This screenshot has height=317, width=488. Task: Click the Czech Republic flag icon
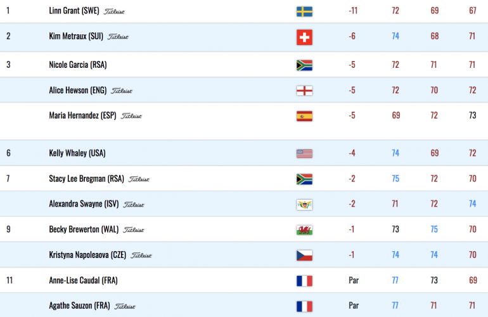tap(304, 256)
